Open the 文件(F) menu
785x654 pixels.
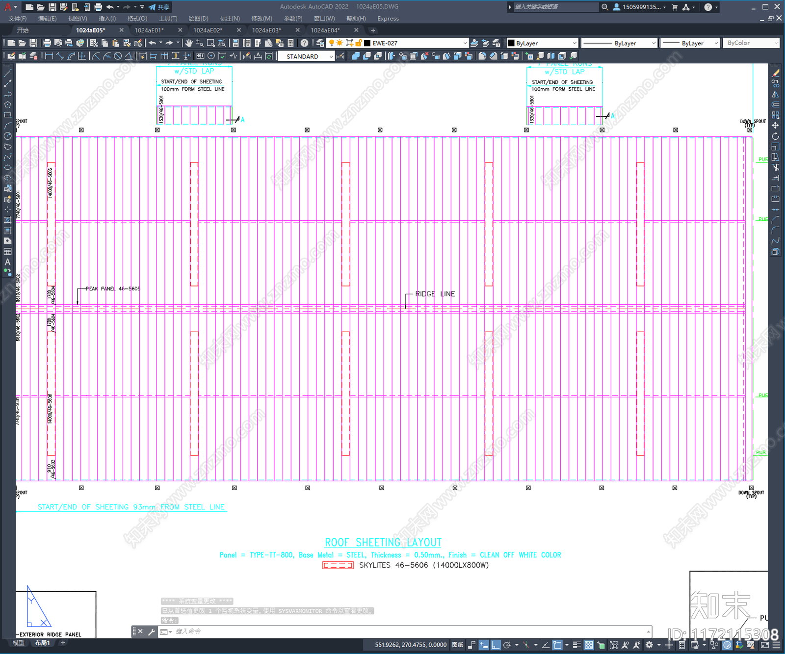pyautogui.click(x=18, y=18)
